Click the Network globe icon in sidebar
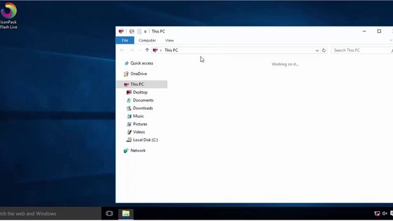Image resolution: width=393 pixels, height=221 pixels. click(x=126, y=150)
